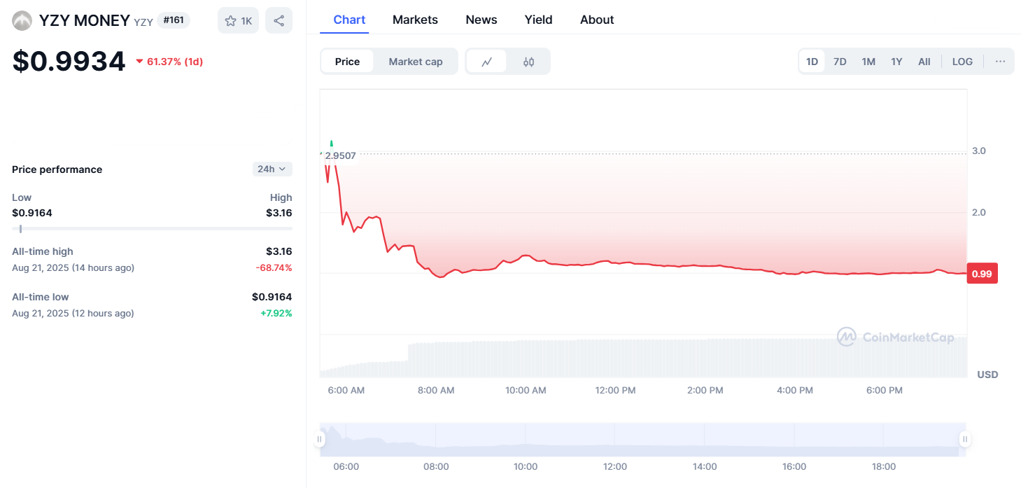Expand the 24h price performance dropdown
1021x488 pixels.
click(272, 169)
